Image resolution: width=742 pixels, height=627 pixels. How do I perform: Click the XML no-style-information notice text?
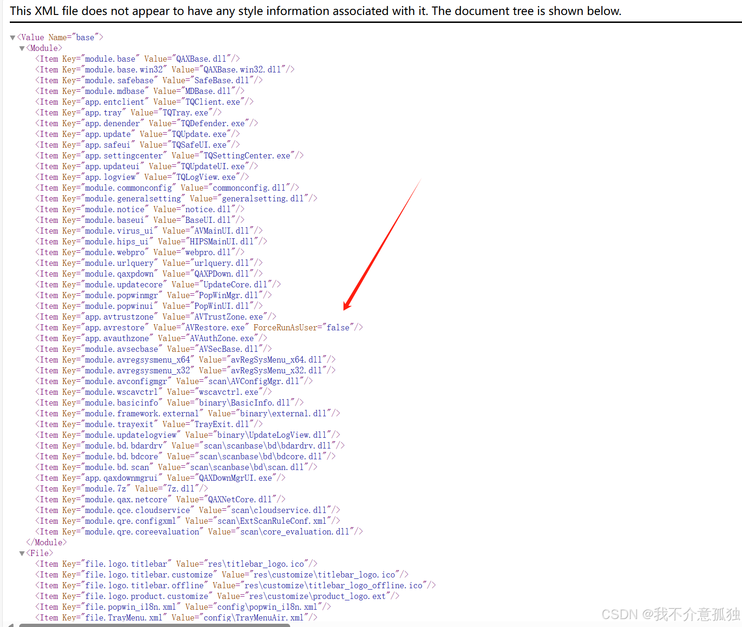[316, 11]
